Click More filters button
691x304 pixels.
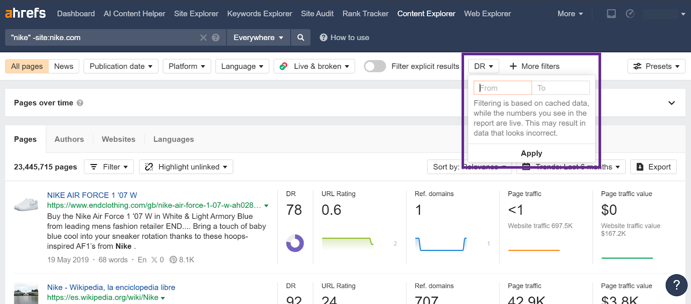[534, 66]
